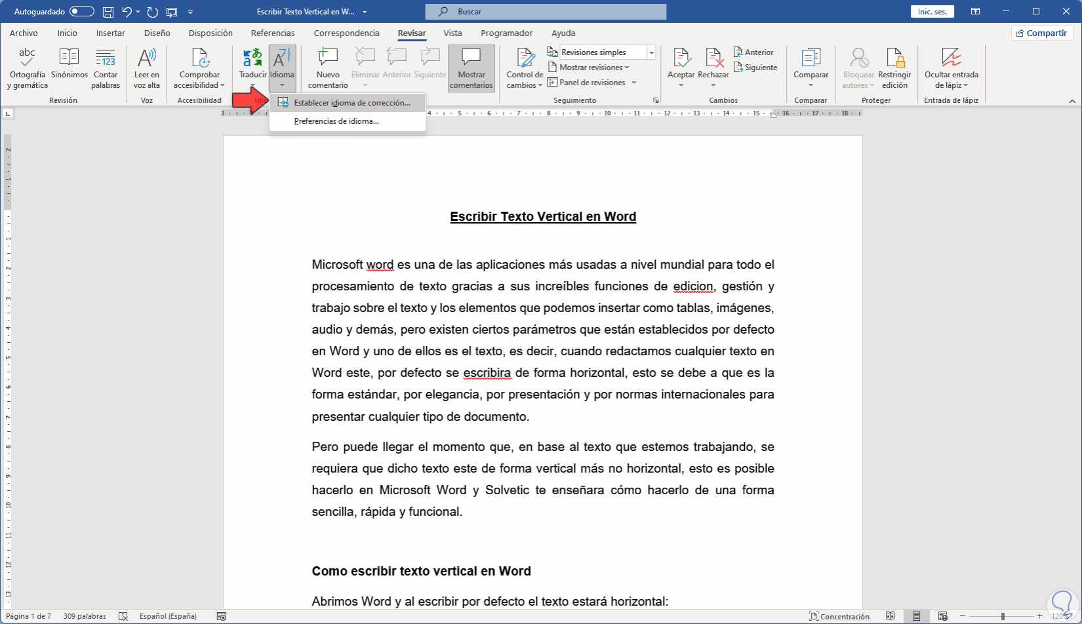This screenshot has width=1082, height=624.
Task: Expand the Panel de revisiones arrow
Action: [x=634, y=83]
